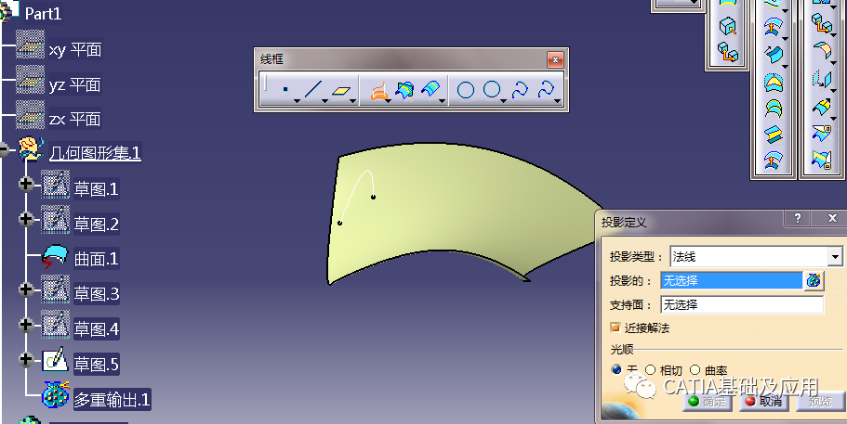
Task: Select the 相切 smoothing radio button
Action: click(x=651, y=369)
